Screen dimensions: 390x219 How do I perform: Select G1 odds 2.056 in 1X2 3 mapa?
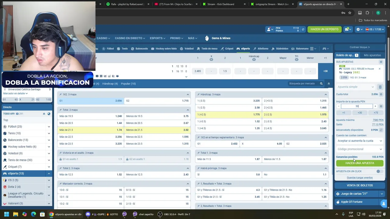click(x=90, y=101)
